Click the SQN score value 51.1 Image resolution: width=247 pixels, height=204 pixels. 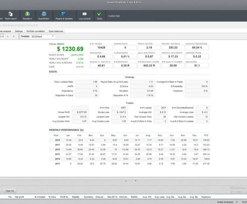point(197,65)
